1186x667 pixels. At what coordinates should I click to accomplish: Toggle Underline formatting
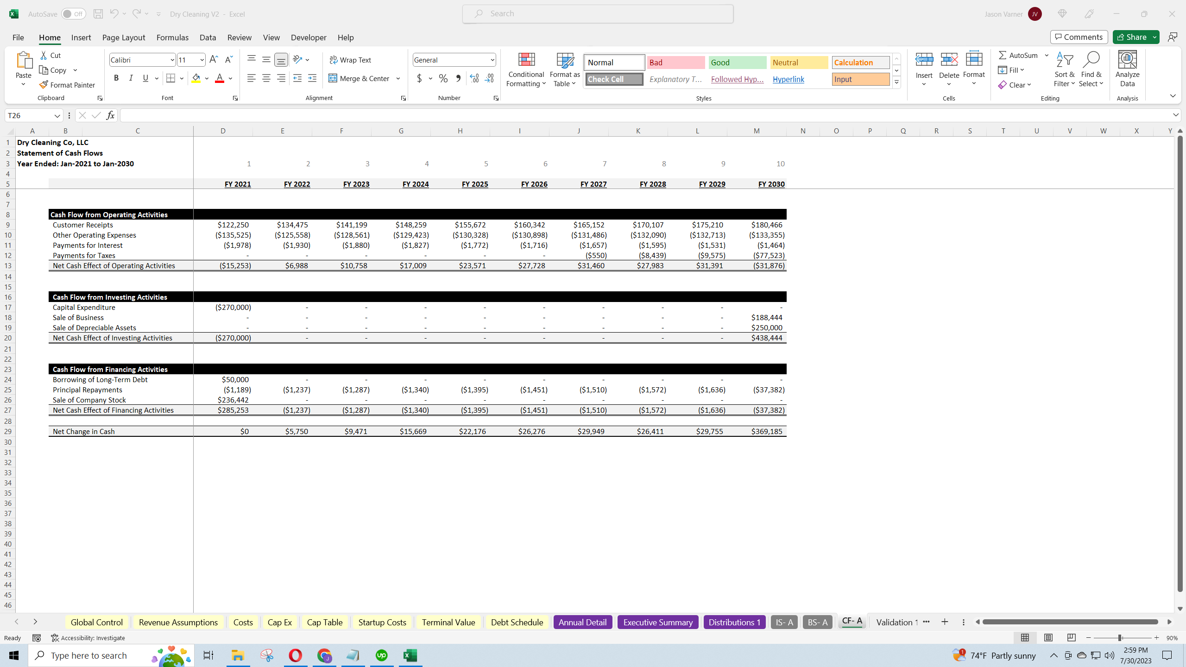tap(145, 78)
